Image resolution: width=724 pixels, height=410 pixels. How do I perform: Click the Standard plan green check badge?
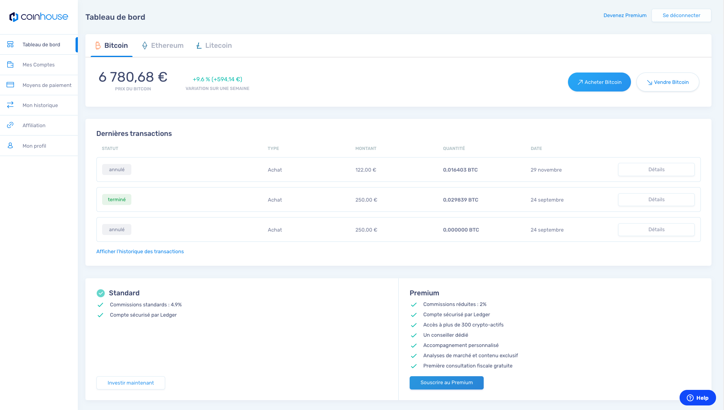tap(101, 293)
